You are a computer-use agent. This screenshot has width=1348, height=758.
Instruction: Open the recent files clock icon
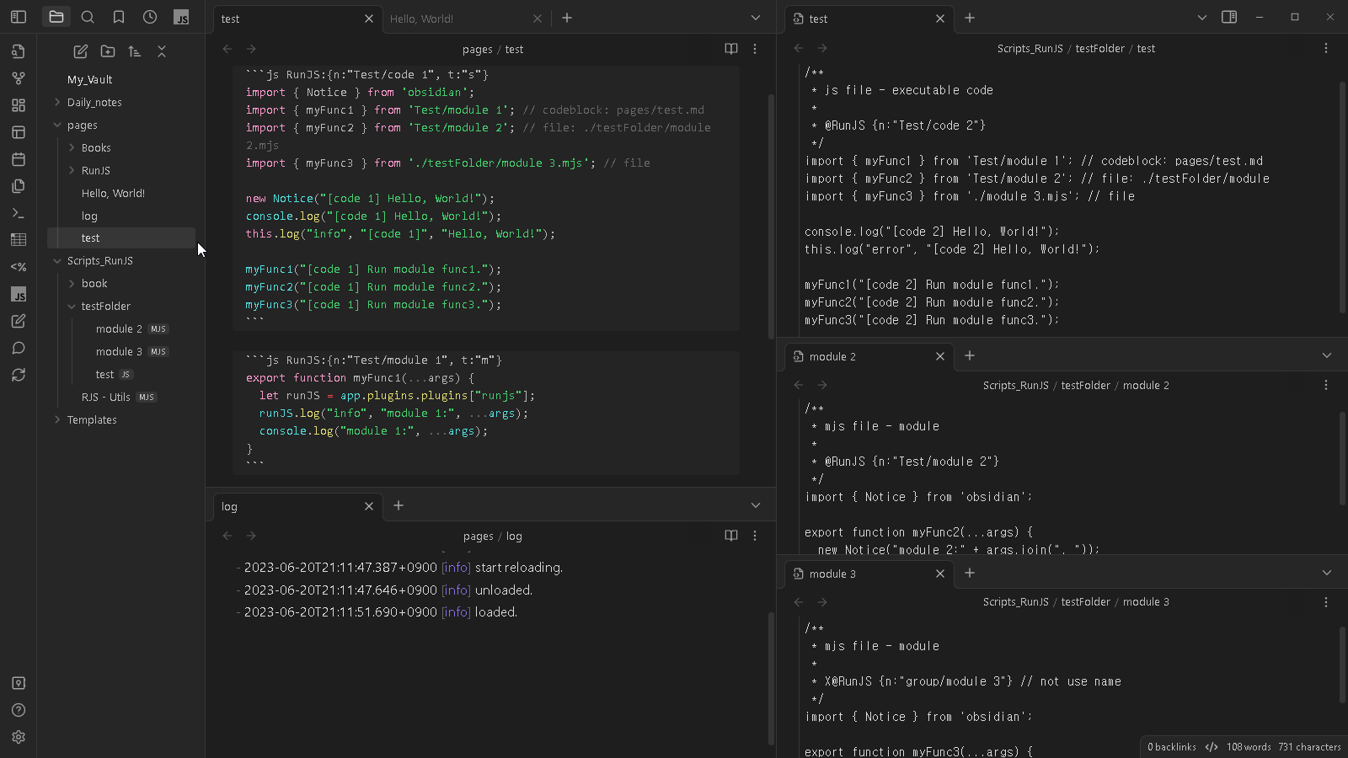150,17
